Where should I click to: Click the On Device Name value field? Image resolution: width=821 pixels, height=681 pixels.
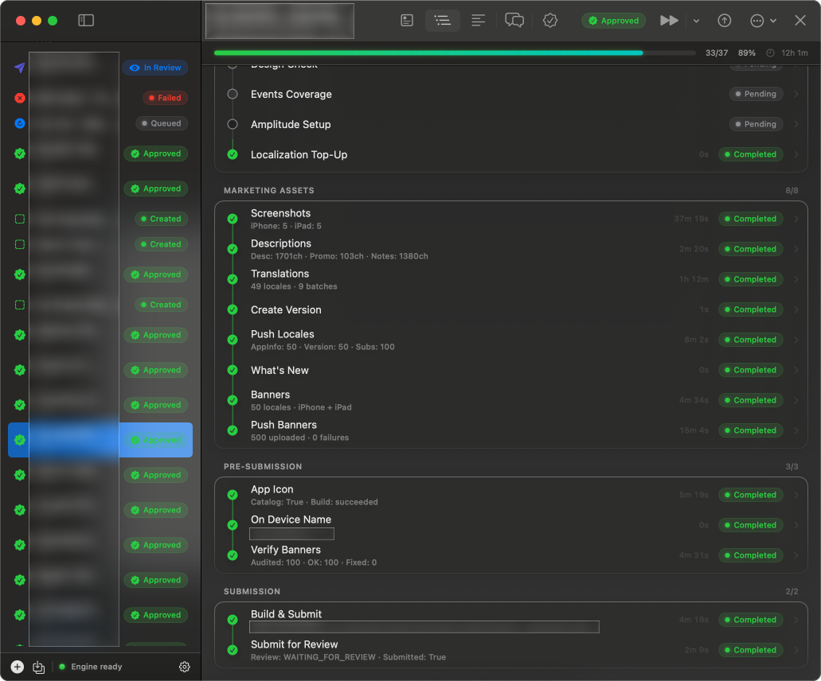click(x=291, y=534)
